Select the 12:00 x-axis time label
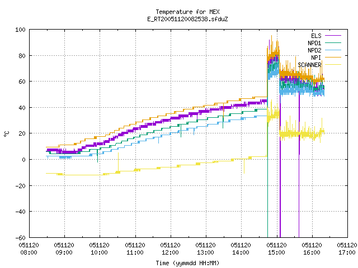The width and height of the screenshot is (358, 268). pos(170,252)
